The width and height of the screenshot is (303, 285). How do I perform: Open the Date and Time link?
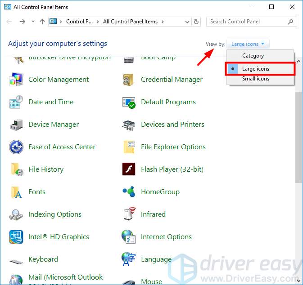coord(51,102)
